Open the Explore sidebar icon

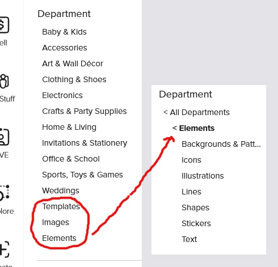(4, 193)
